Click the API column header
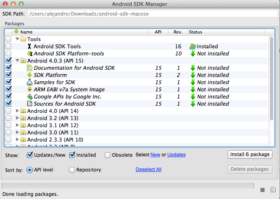This screenshot has width=280, height=199. [158, 32]
